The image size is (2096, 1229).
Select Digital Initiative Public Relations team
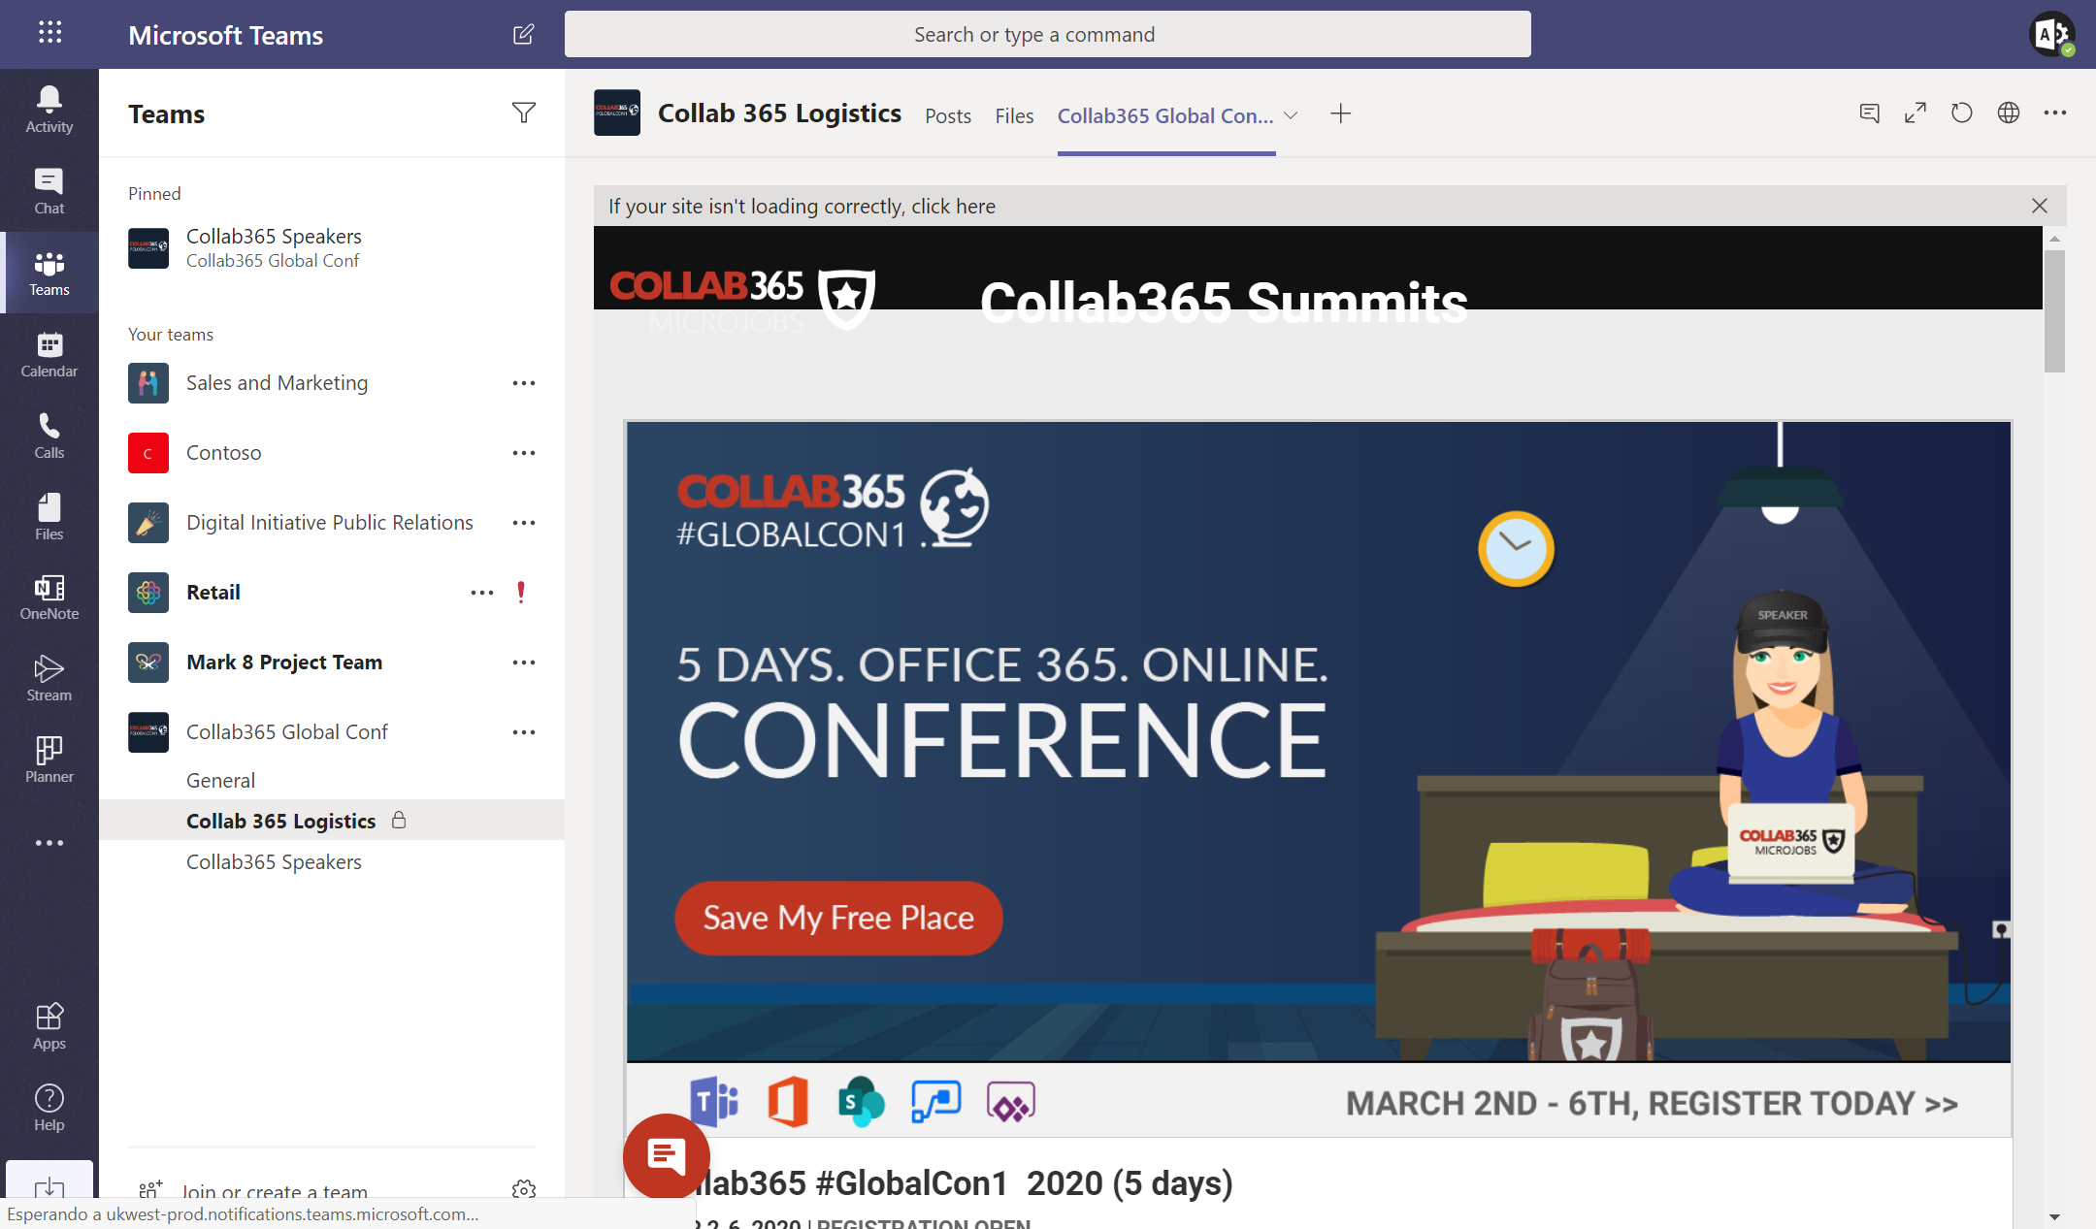pos(330,523)
